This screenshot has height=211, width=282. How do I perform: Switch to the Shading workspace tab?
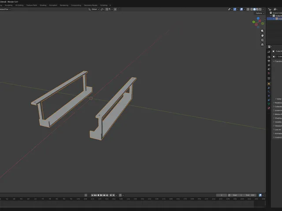click(43, 5)
